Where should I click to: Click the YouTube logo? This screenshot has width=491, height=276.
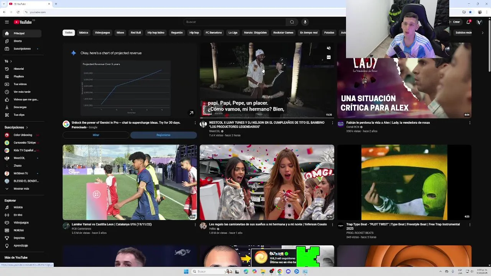pyautogui.click(x=23, y=22)
